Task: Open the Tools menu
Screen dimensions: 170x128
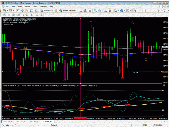Action: coord(35,7)
